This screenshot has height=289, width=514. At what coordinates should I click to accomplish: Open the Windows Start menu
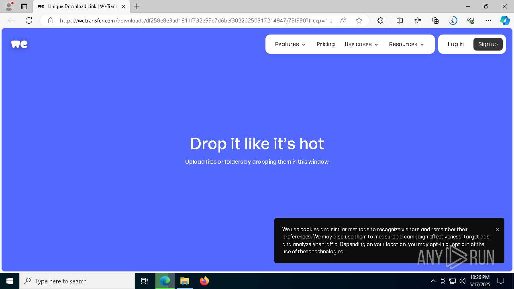(x=10, y=281)
